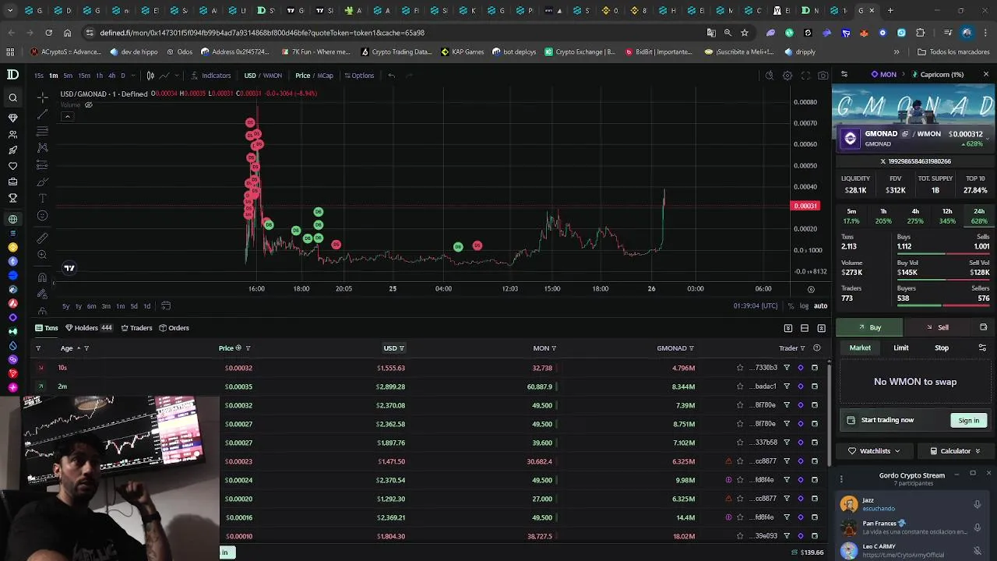Screen dimensions: 997x561
Task: Expand GMONAD token details chevron
Action: point(987,139)
